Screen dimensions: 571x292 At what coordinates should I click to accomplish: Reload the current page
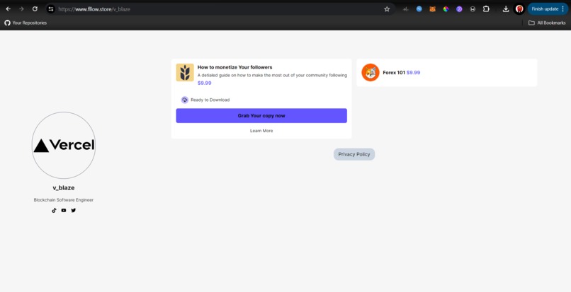[x=35, y=9]
